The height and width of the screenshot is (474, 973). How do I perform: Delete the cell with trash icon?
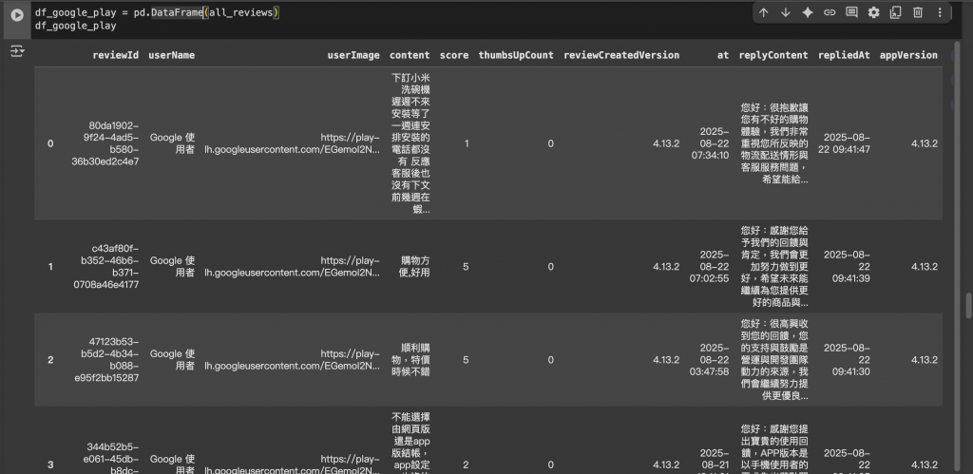click(918, 12)
